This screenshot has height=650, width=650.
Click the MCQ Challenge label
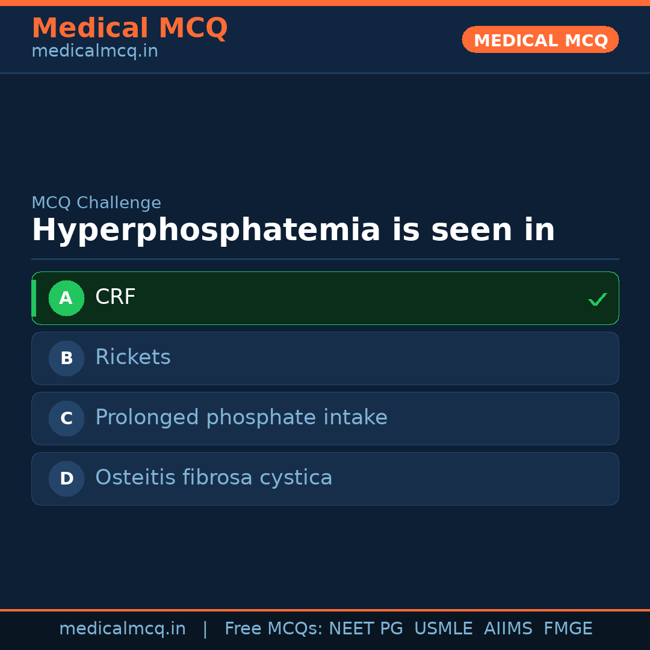(96, 203)
